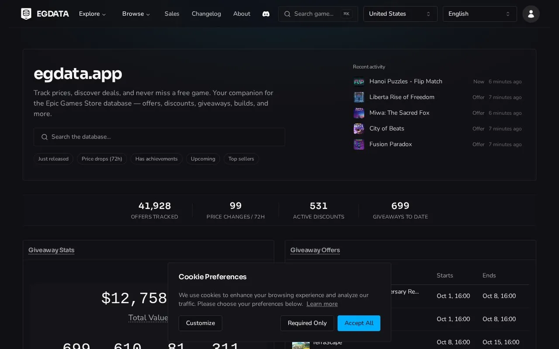Click the 99 Price Changes stat

point(236,210)
